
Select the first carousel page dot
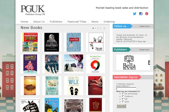click(x=93, y=28)
